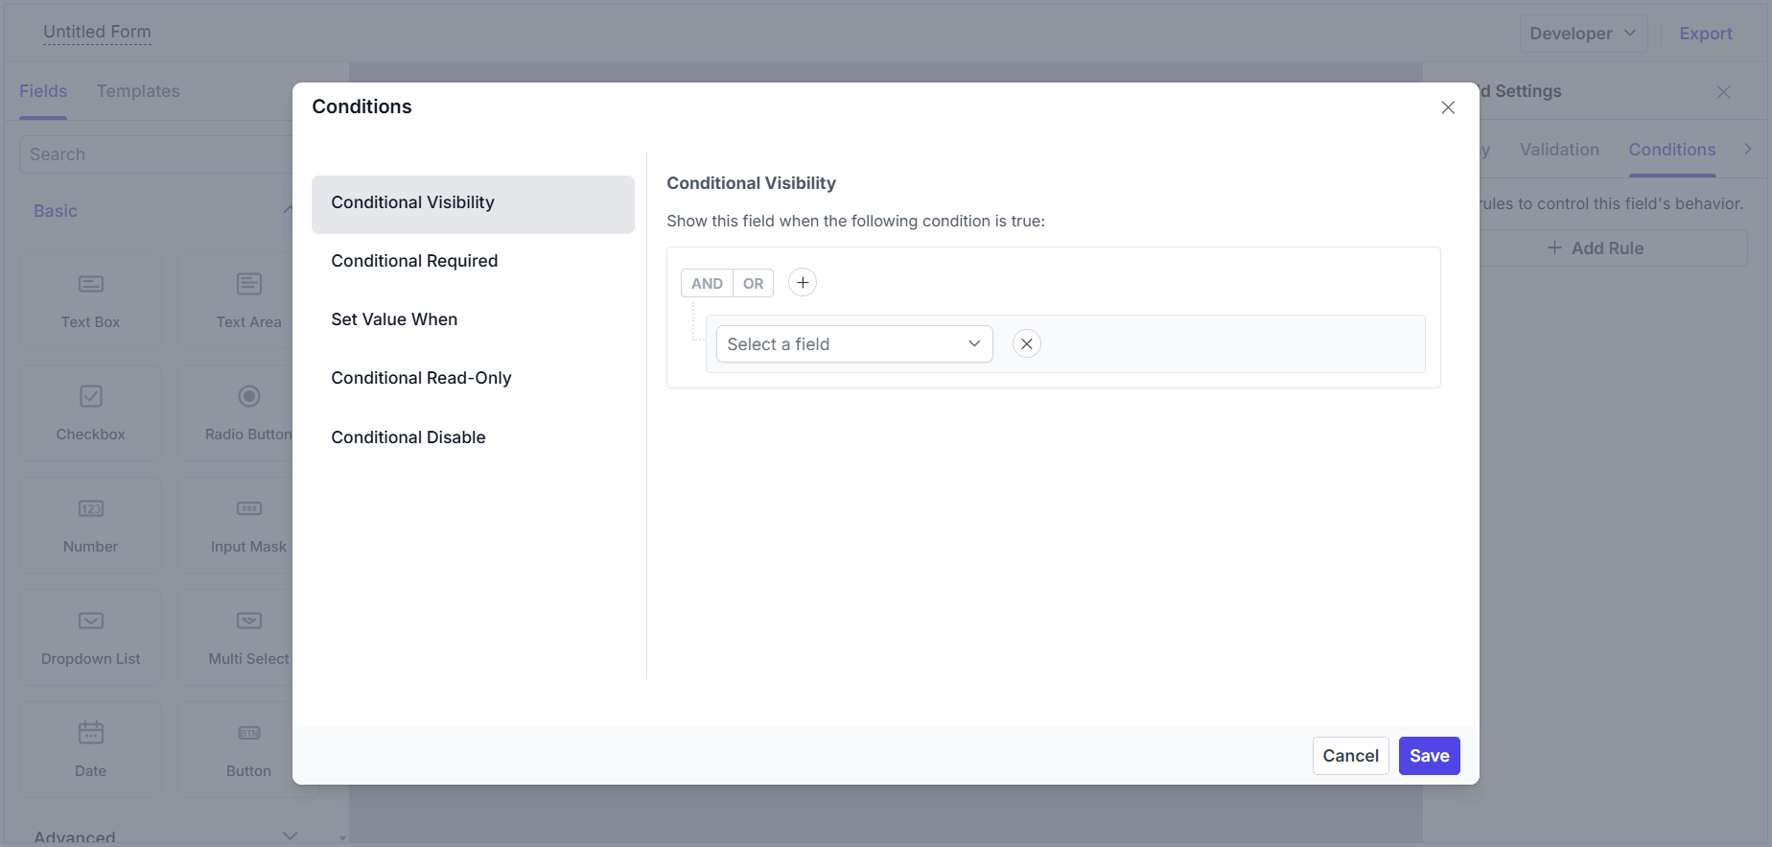This screenshot has height=847, width=1772.
Task: Open the Developer dropdown
Action: pos(1583,34)
